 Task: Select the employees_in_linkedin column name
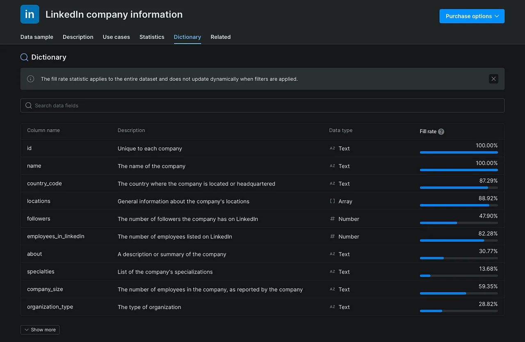click(56, 236)
